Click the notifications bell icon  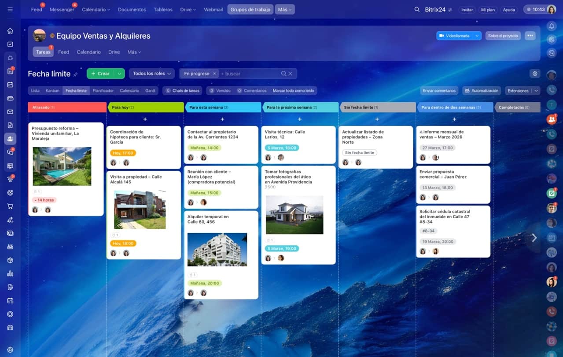point(552,26)
